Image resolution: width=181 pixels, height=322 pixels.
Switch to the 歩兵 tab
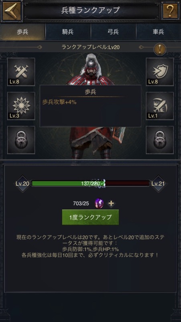[22, 32]
